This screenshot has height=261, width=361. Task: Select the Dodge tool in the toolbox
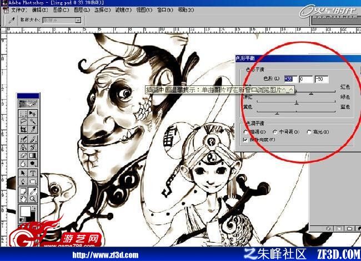[x=32, y=163]
